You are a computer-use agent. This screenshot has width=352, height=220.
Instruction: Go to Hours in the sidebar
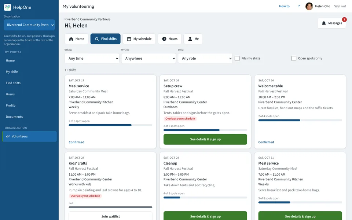(29, 94)
